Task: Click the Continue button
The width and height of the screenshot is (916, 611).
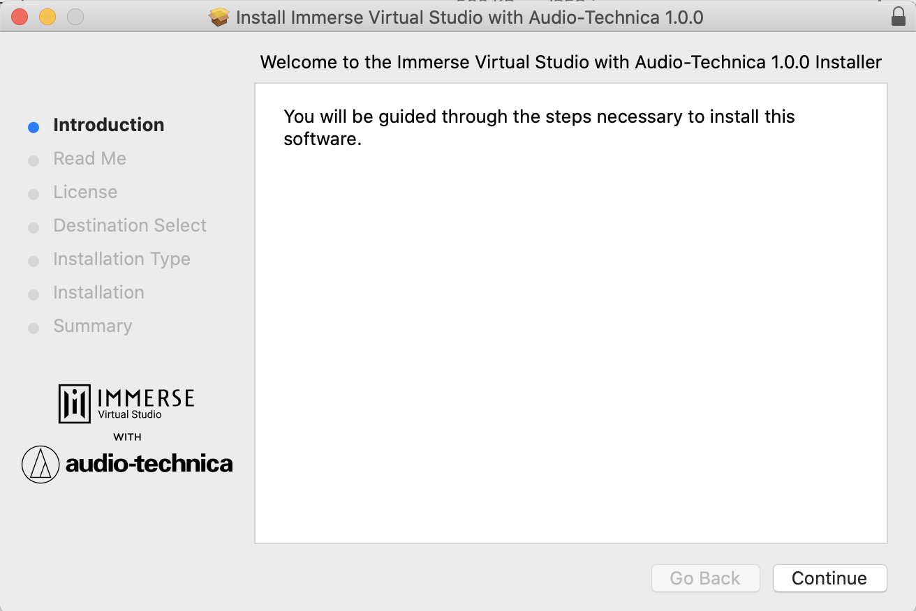Action: pyautogui.click(x=829, y=578)
